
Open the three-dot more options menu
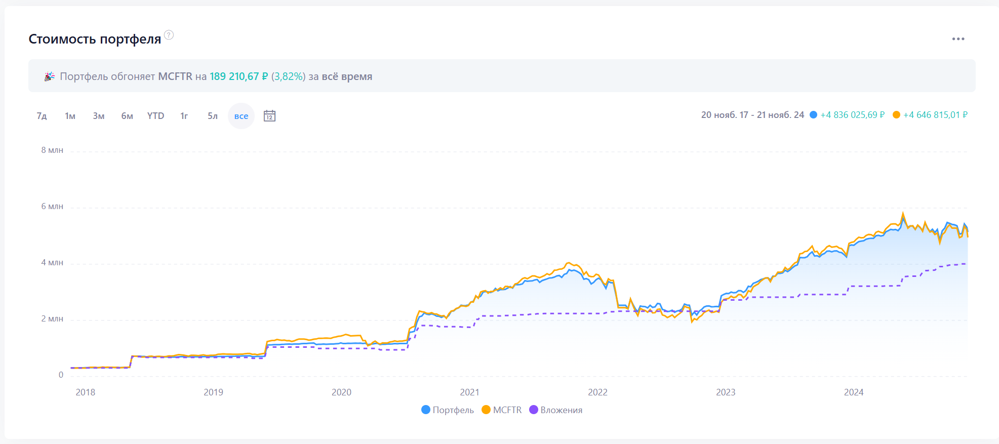tap(958, 39)
